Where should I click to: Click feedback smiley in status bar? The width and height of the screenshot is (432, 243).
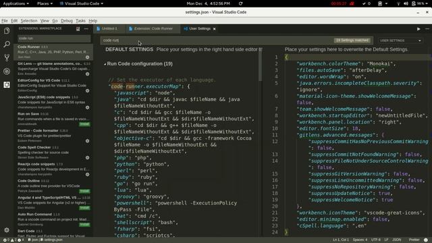426,240
